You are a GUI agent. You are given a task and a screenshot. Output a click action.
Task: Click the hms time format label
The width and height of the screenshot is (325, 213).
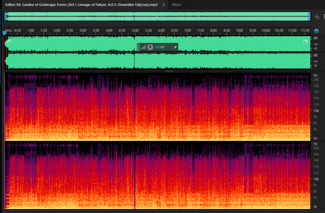[9, 30]
